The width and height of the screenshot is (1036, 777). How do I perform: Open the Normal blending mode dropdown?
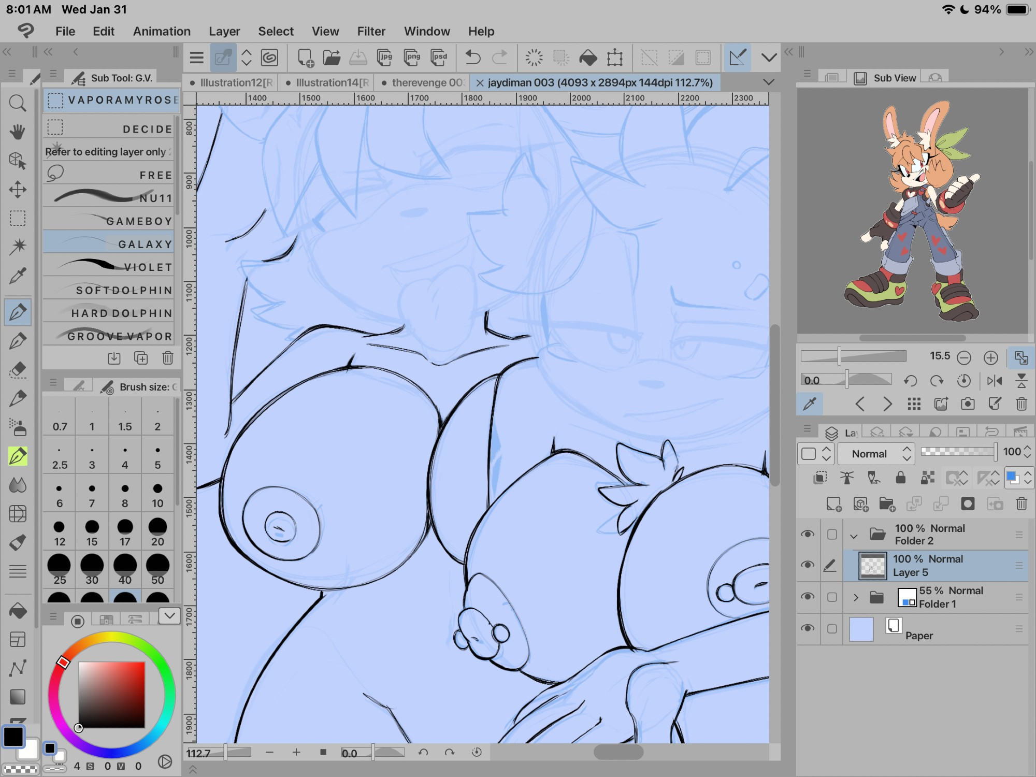coord(875,454)
